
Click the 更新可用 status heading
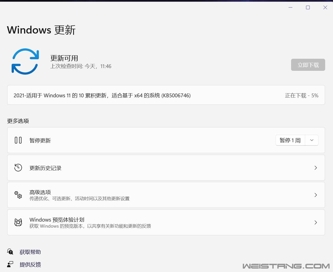(x=64, y=58)
